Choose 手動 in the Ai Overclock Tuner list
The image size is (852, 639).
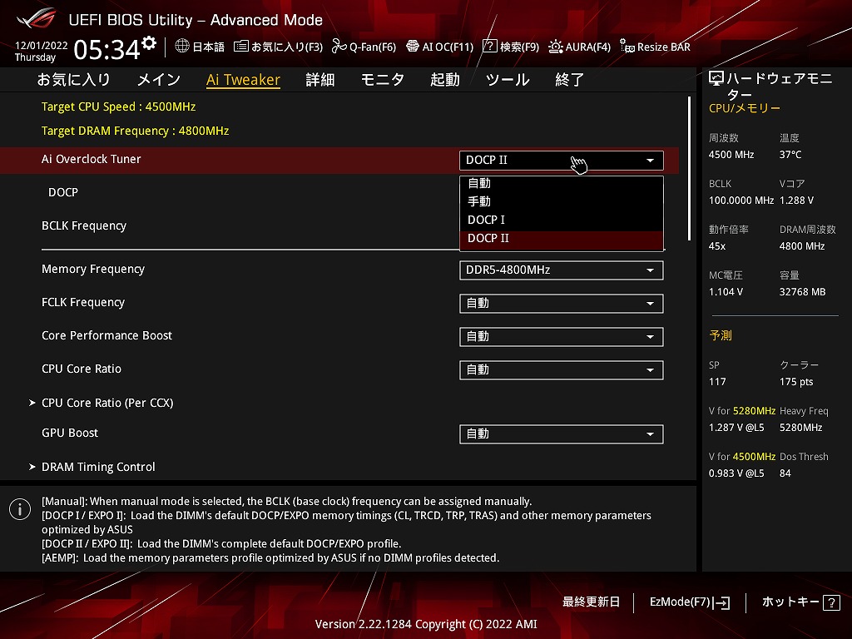562,201
